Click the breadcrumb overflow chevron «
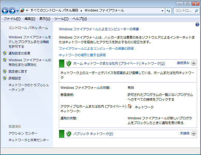Image resolution: width=201 pixels, height=155 pixels. [27, 10]
